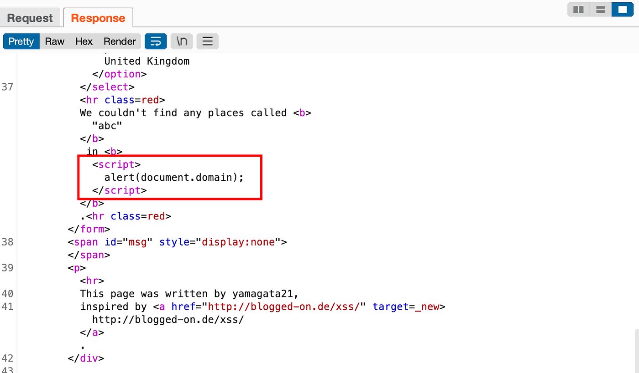Click "This page was written by yamagata21,"
The height and width of the screenshot is (373, 639).
(189, 293)
